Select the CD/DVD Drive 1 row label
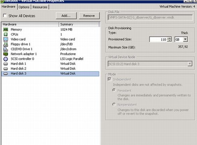The image size is (197, 145). point(22,49)
